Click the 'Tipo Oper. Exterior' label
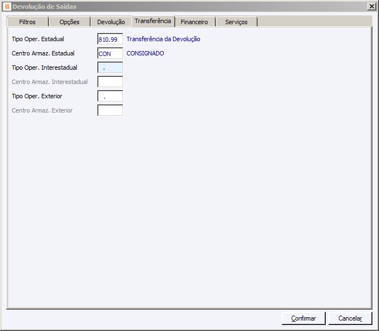379x331 pixels. coord(37,96)
